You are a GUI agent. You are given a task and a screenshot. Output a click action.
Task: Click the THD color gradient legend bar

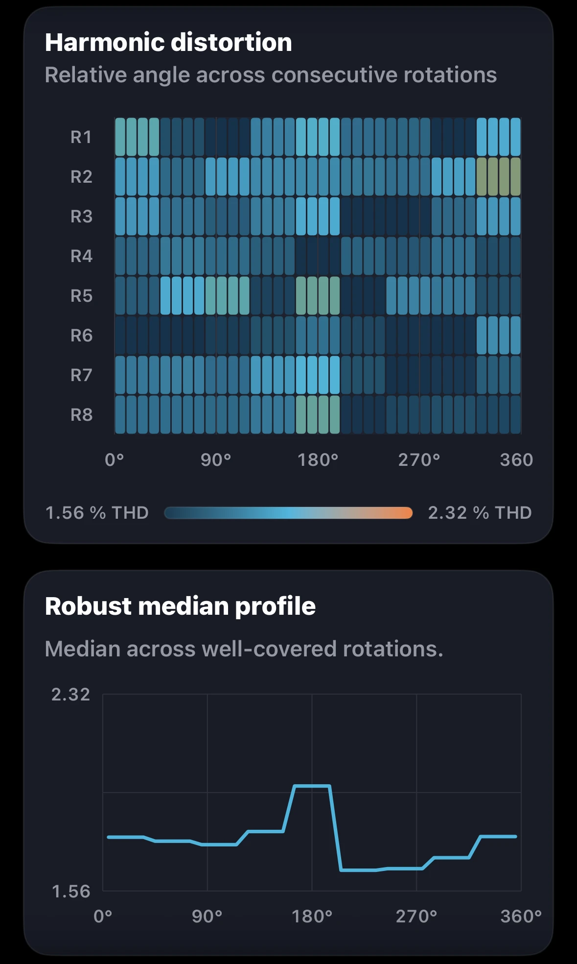(289, 513)
